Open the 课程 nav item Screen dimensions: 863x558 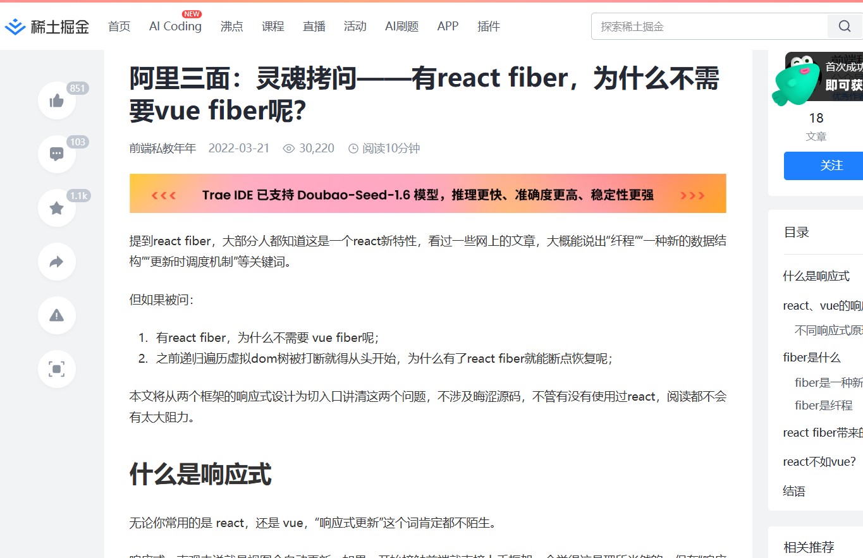(273, 27)
